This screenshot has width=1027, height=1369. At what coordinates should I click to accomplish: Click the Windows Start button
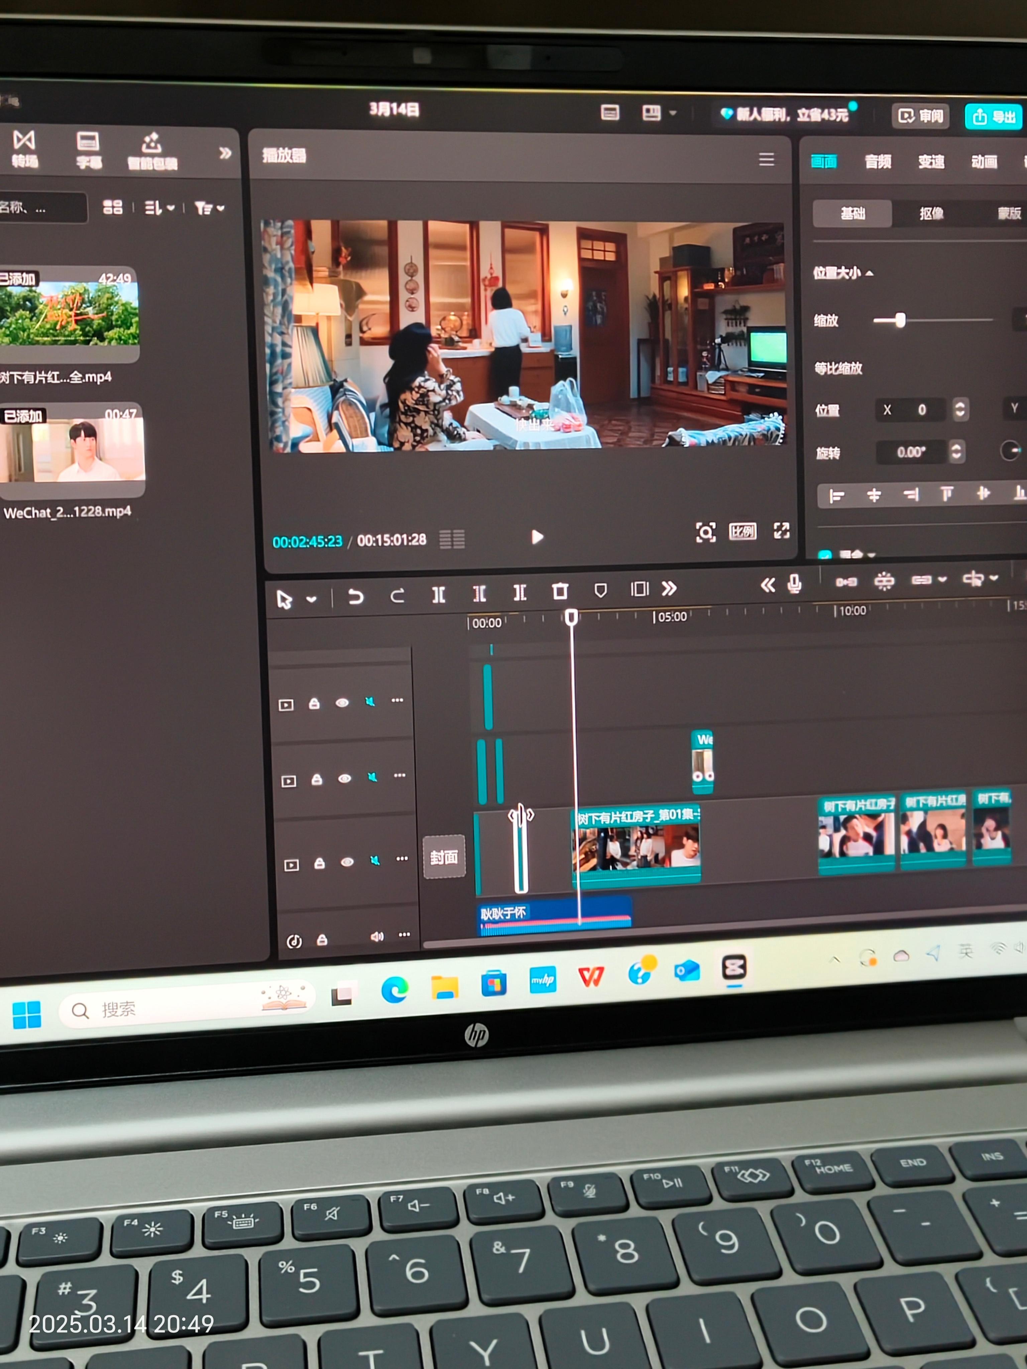27,1014
